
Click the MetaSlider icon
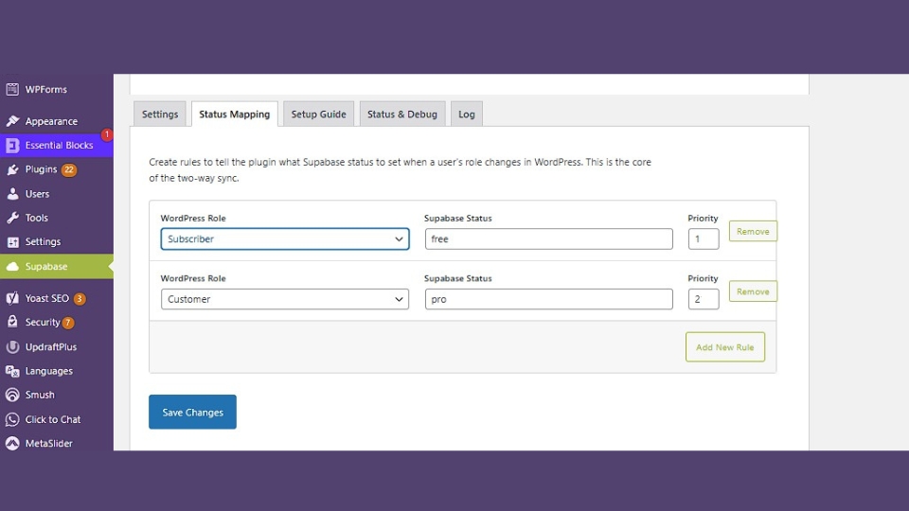click(12, 443)
